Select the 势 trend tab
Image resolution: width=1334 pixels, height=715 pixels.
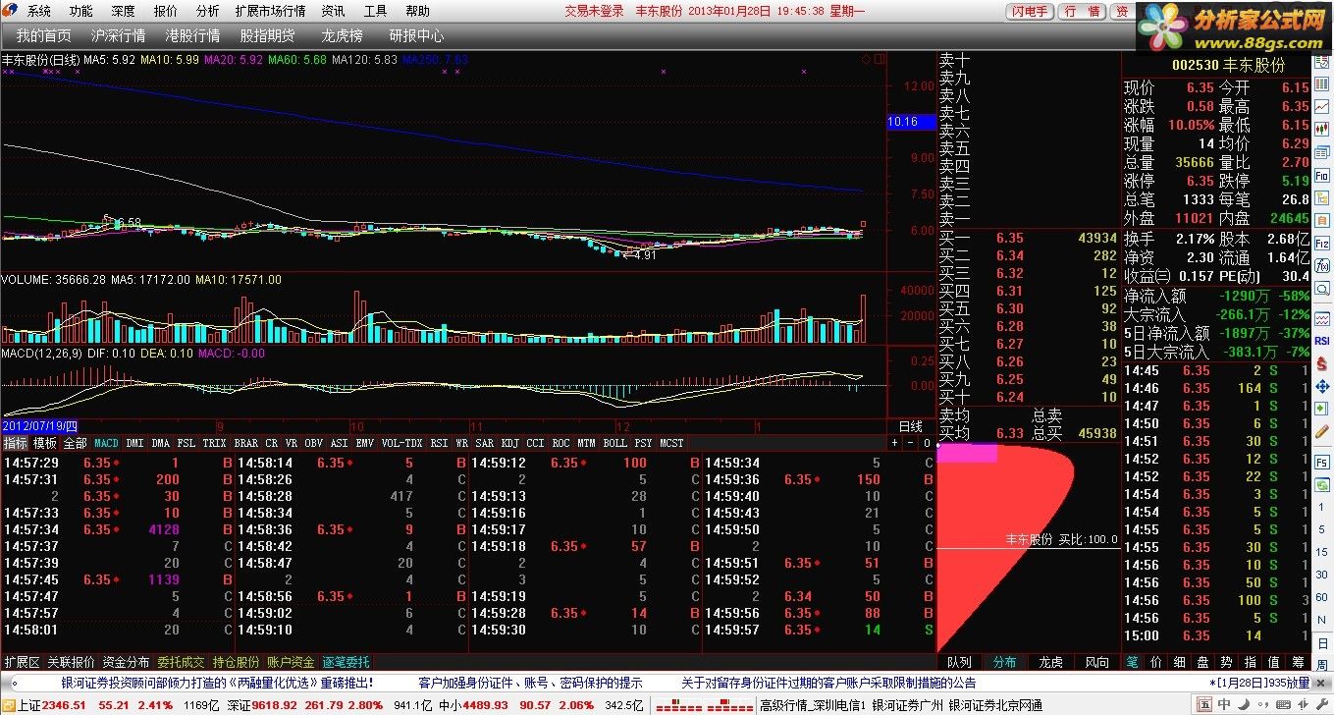pyautogui.click(x=1226, y=662)
